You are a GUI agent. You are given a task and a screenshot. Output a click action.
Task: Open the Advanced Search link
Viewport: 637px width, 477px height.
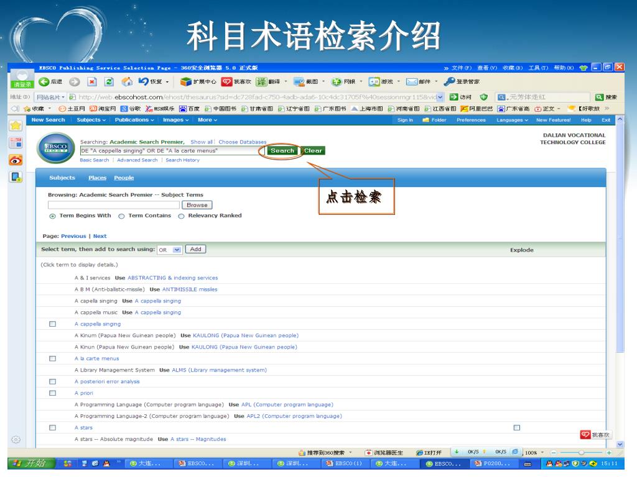point(137,160)
